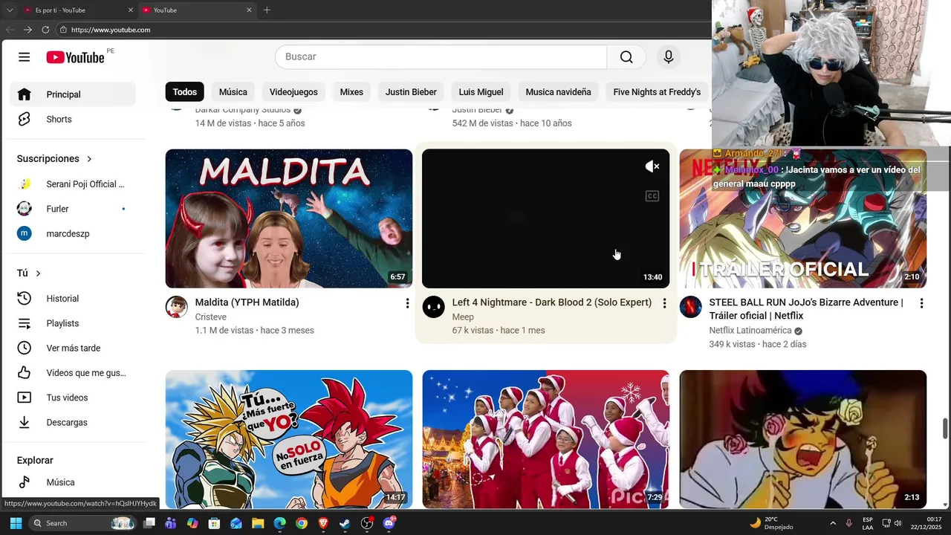Start voice search with microphone icon

pyautogui.click(x=669, y=57)
